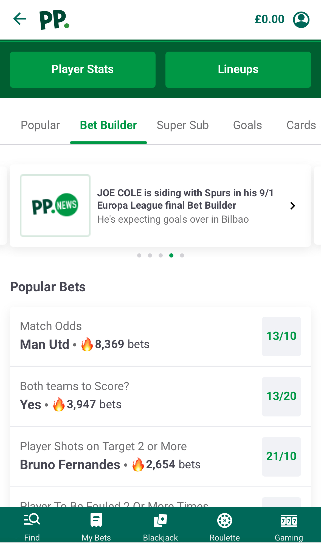The width and height of the screenshot is (321, 543).
Task: View the Lineups
Action: (x=238, y=69)
